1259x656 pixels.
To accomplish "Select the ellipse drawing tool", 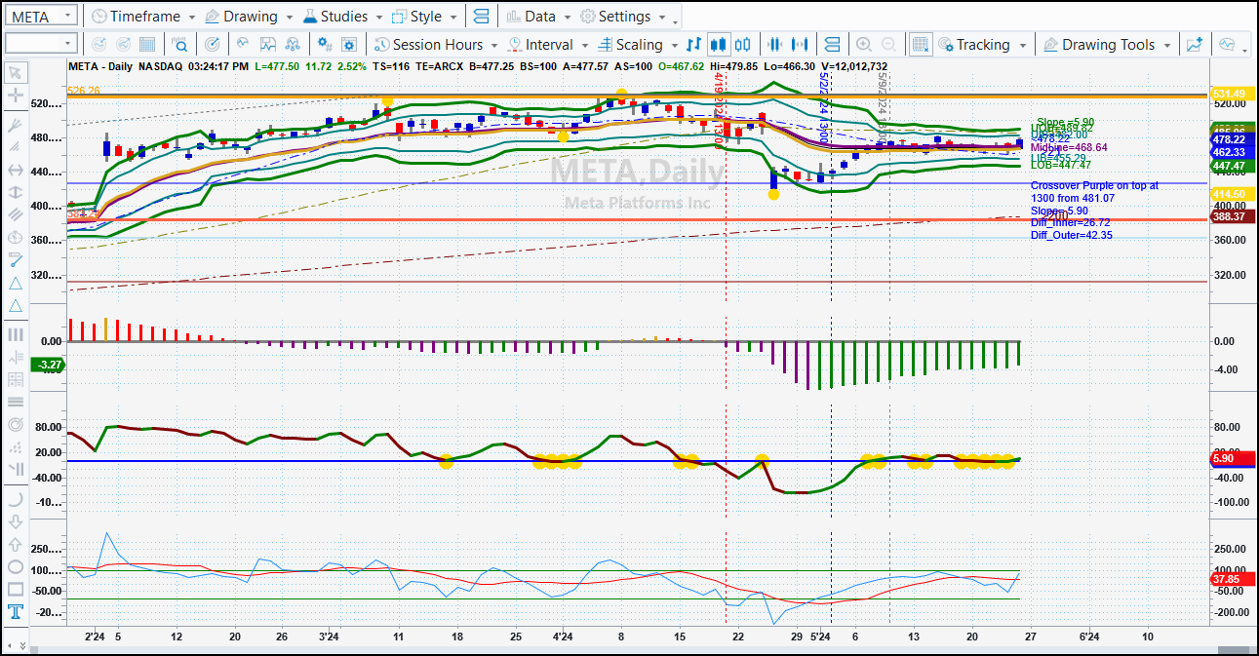I will pos(16,566).
